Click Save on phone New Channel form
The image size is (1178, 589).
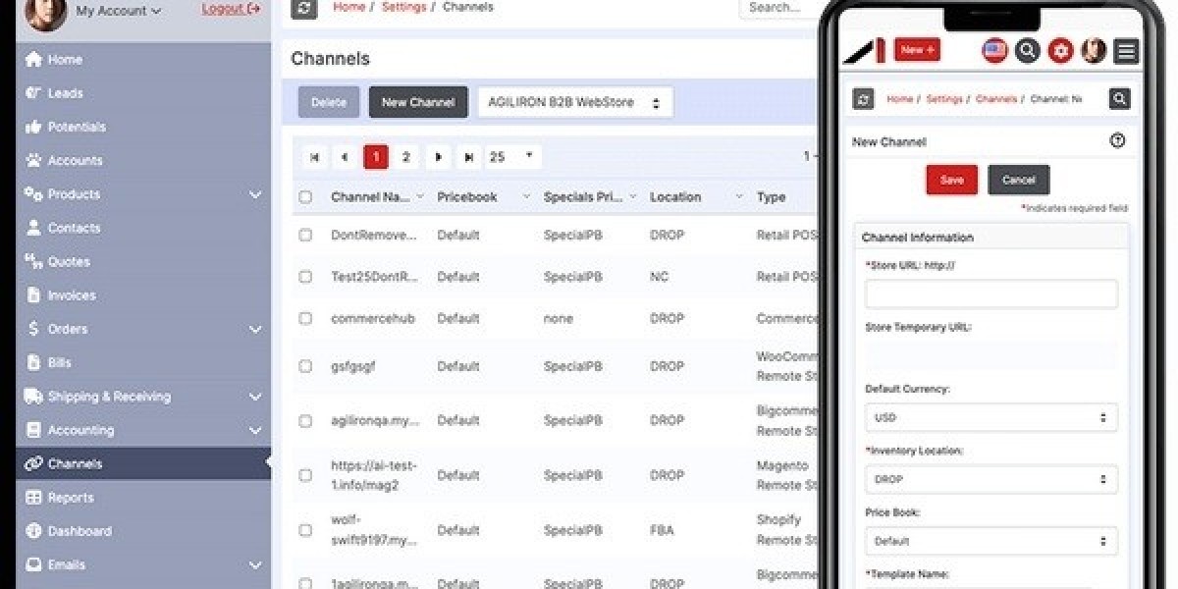[952, 180]
